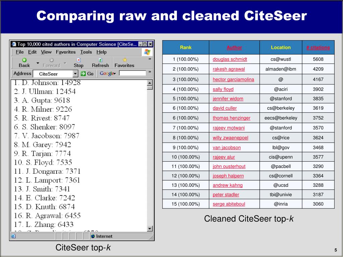The height and width of the screenshot is (257, 343).
Task: Click the Stop page icon
Action: (x=79, y=60)
